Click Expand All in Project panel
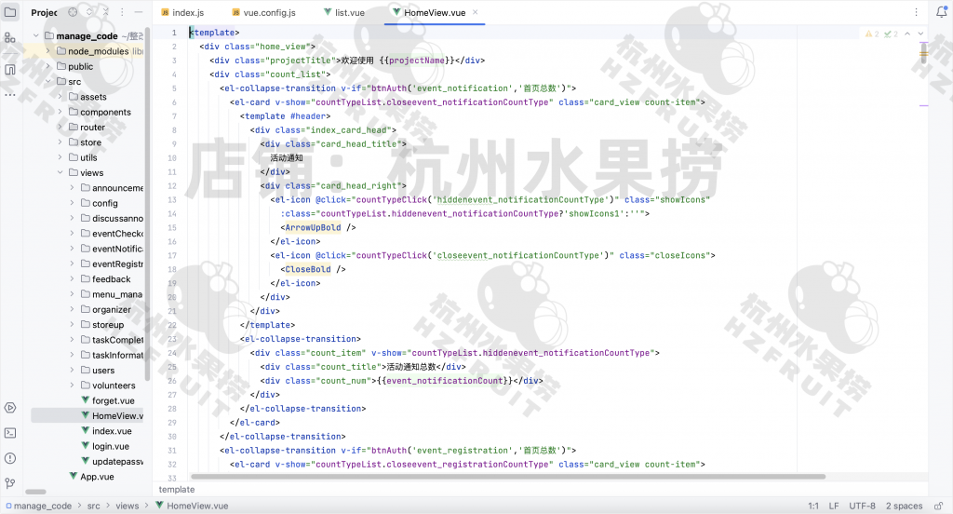 [x=89, y=12]
